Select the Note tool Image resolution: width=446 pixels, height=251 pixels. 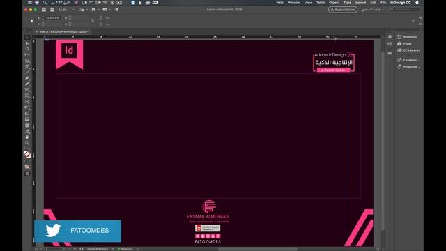(27, 125)
